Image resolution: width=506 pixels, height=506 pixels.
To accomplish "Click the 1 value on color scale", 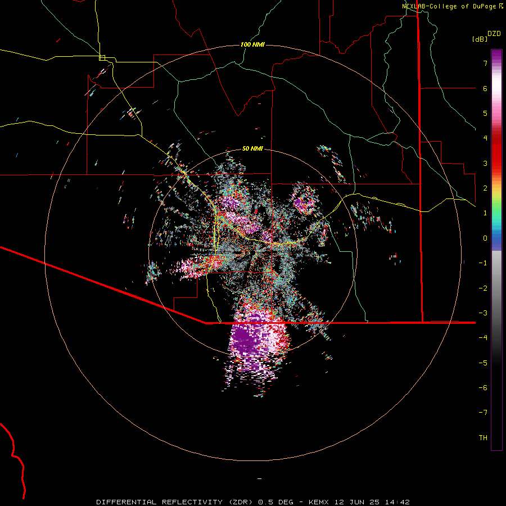I will pos(485,213).
